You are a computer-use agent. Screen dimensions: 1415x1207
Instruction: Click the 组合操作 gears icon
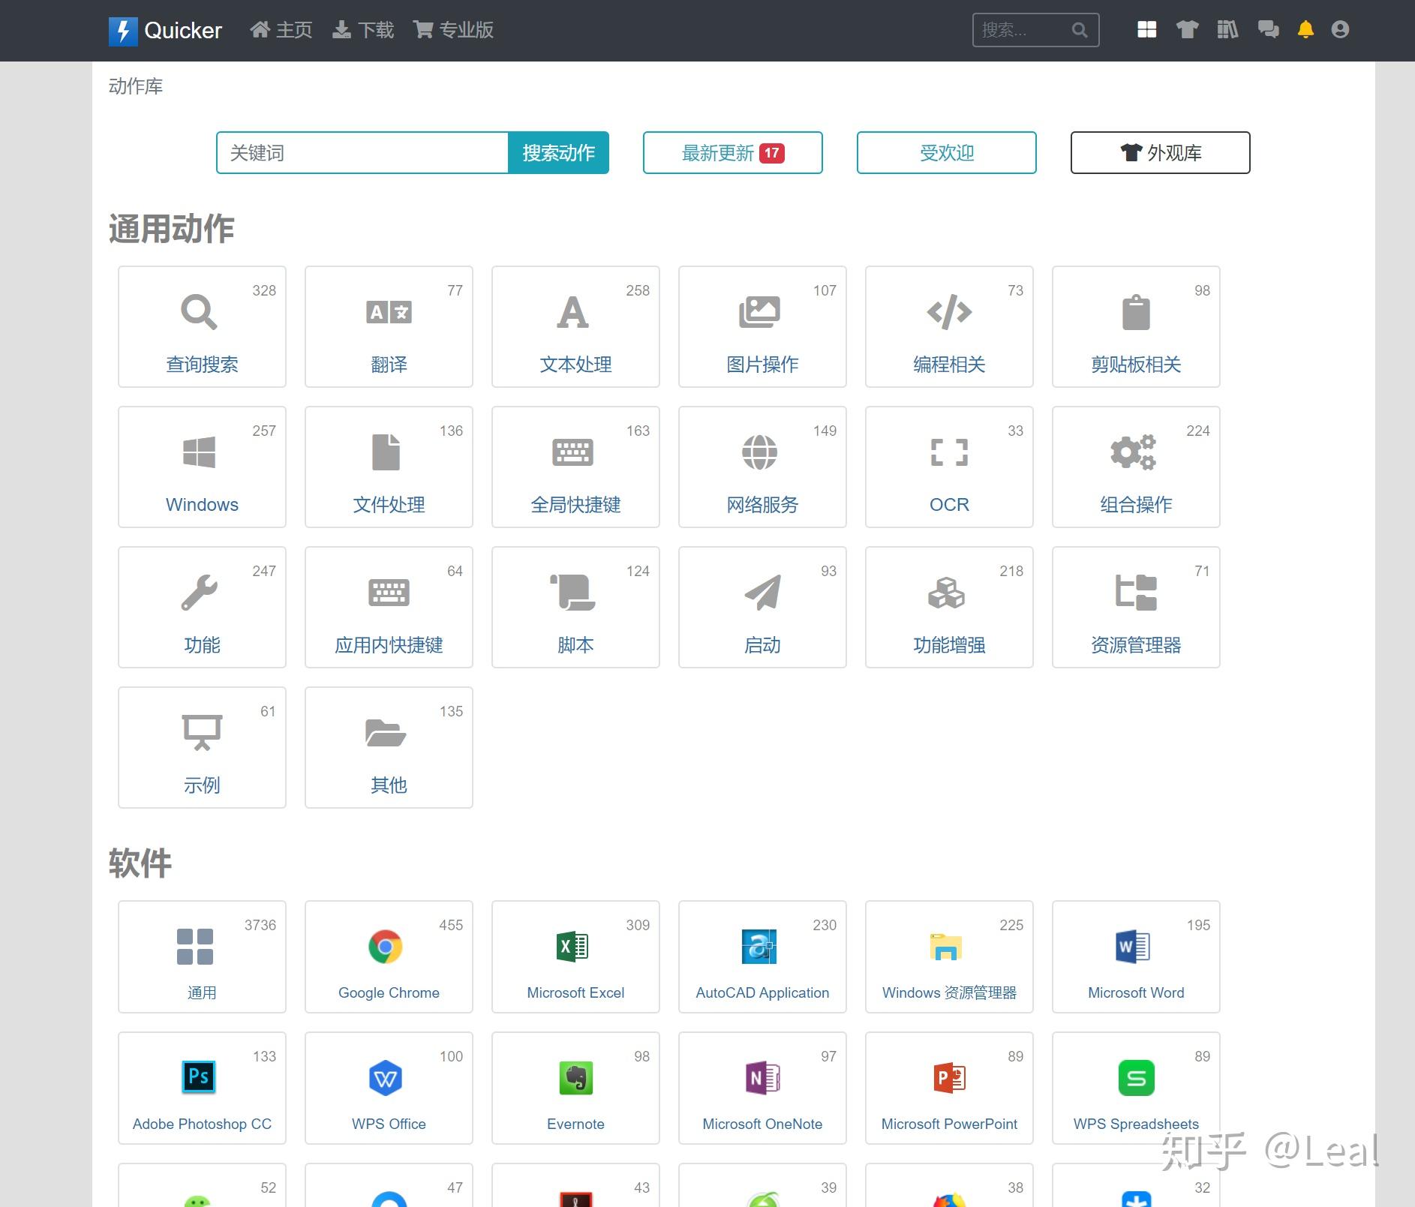click(x=1134, y=452)
